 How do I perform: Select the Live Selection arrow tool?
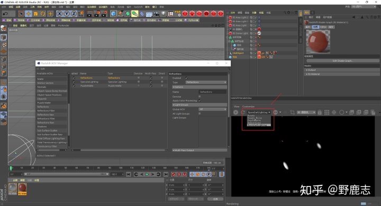(21, 14)
